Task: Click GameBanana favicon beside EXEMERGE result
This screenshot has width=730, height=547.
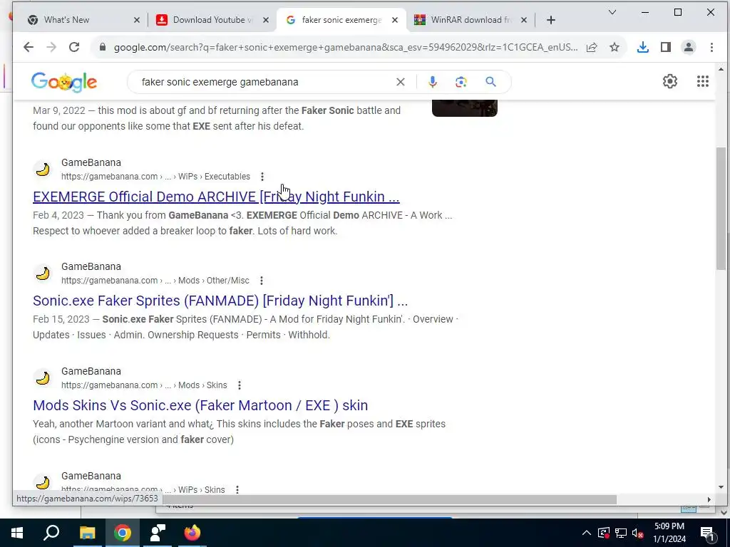Action: click(42, 170)
